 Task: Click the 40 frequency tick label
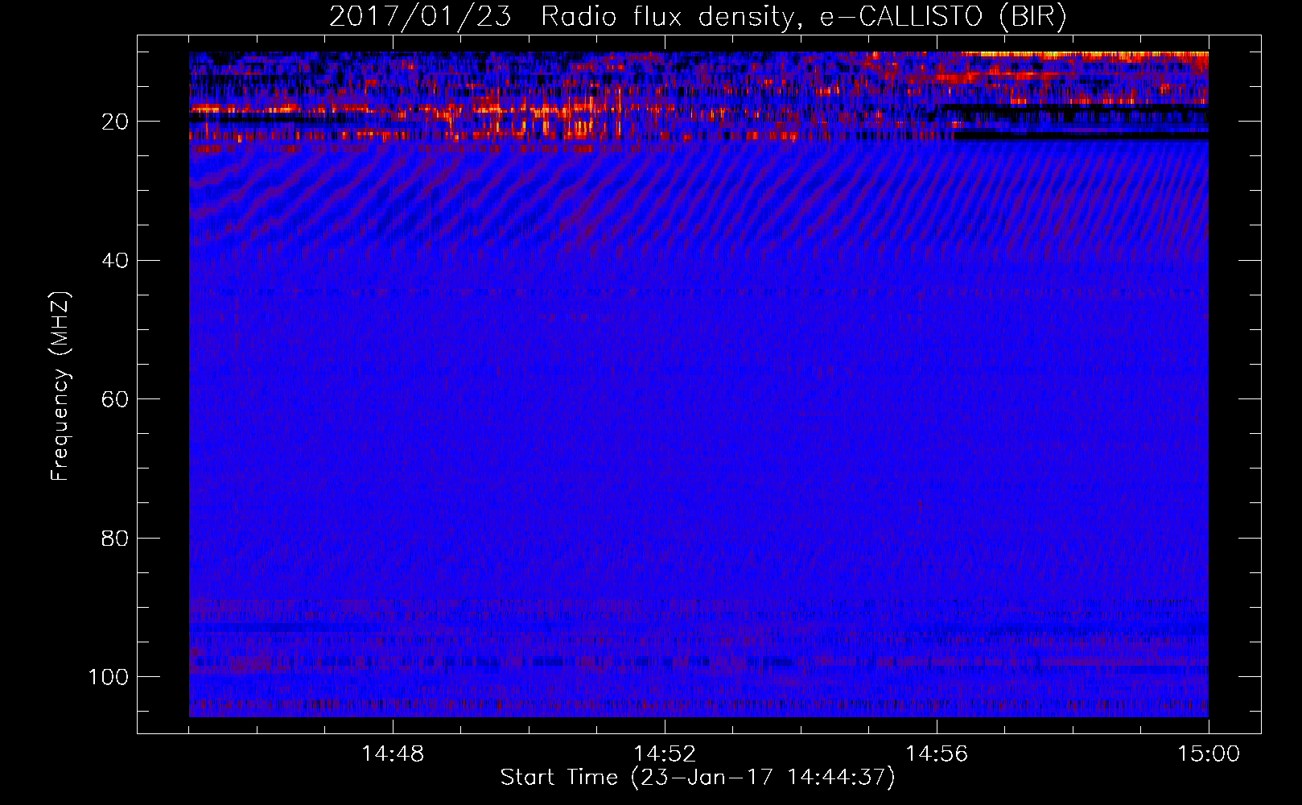(x=115, y=261)
